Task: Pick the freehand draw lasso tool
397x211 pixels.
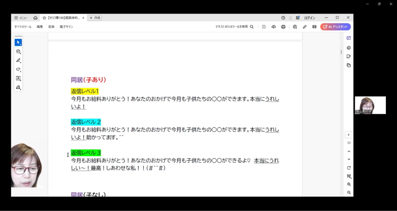Action: 18,69
